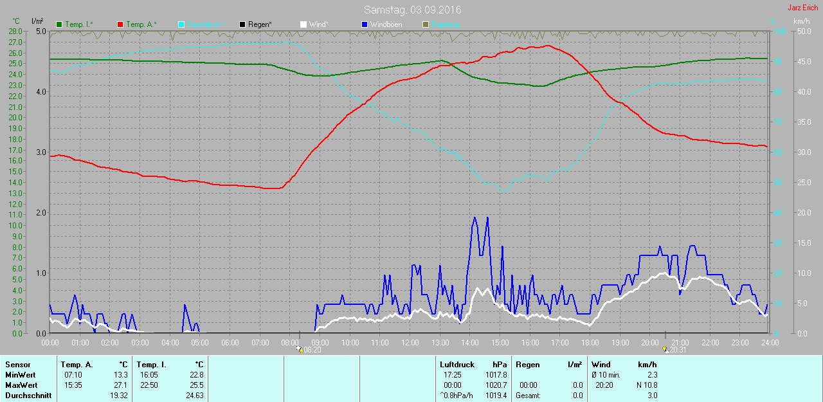Click the Luftdruck column header
Screen dimensions: 823x402
[455, 365]
